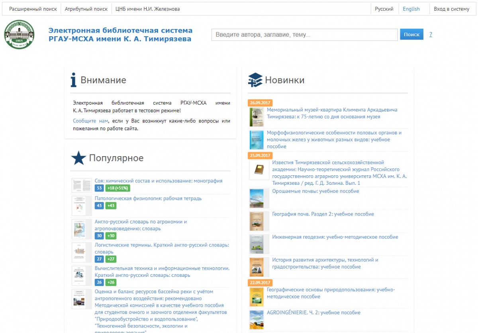Open Атрибутный поиск in top menu

click(86, 9)
